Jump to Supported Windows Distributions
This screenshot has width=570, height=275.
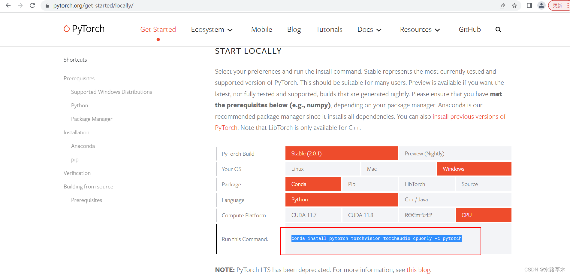(x=111, y=92)
